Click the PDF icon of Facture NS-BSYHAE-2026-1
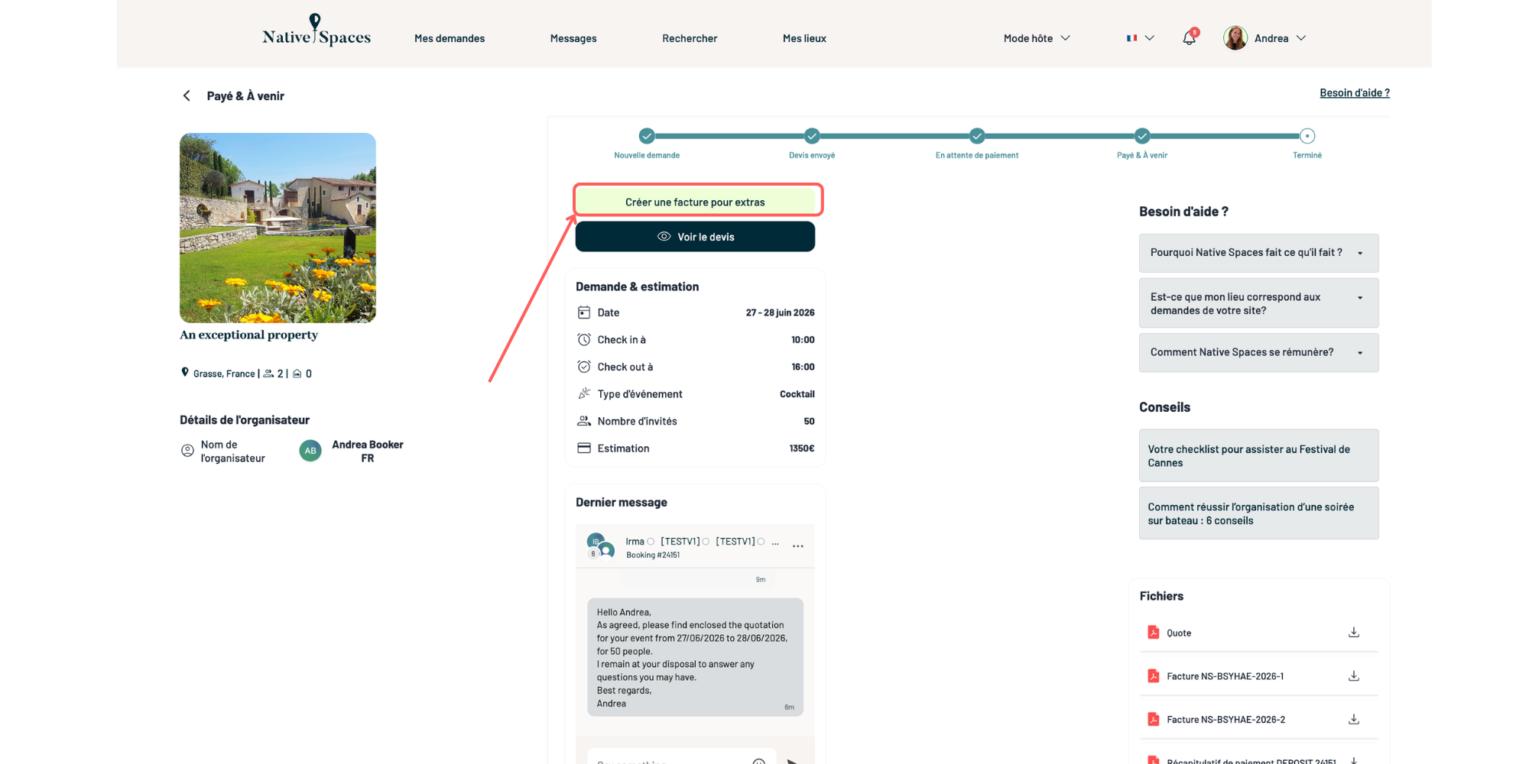Viewport: 1529px width, 764px height. [x=1153, y=676]
